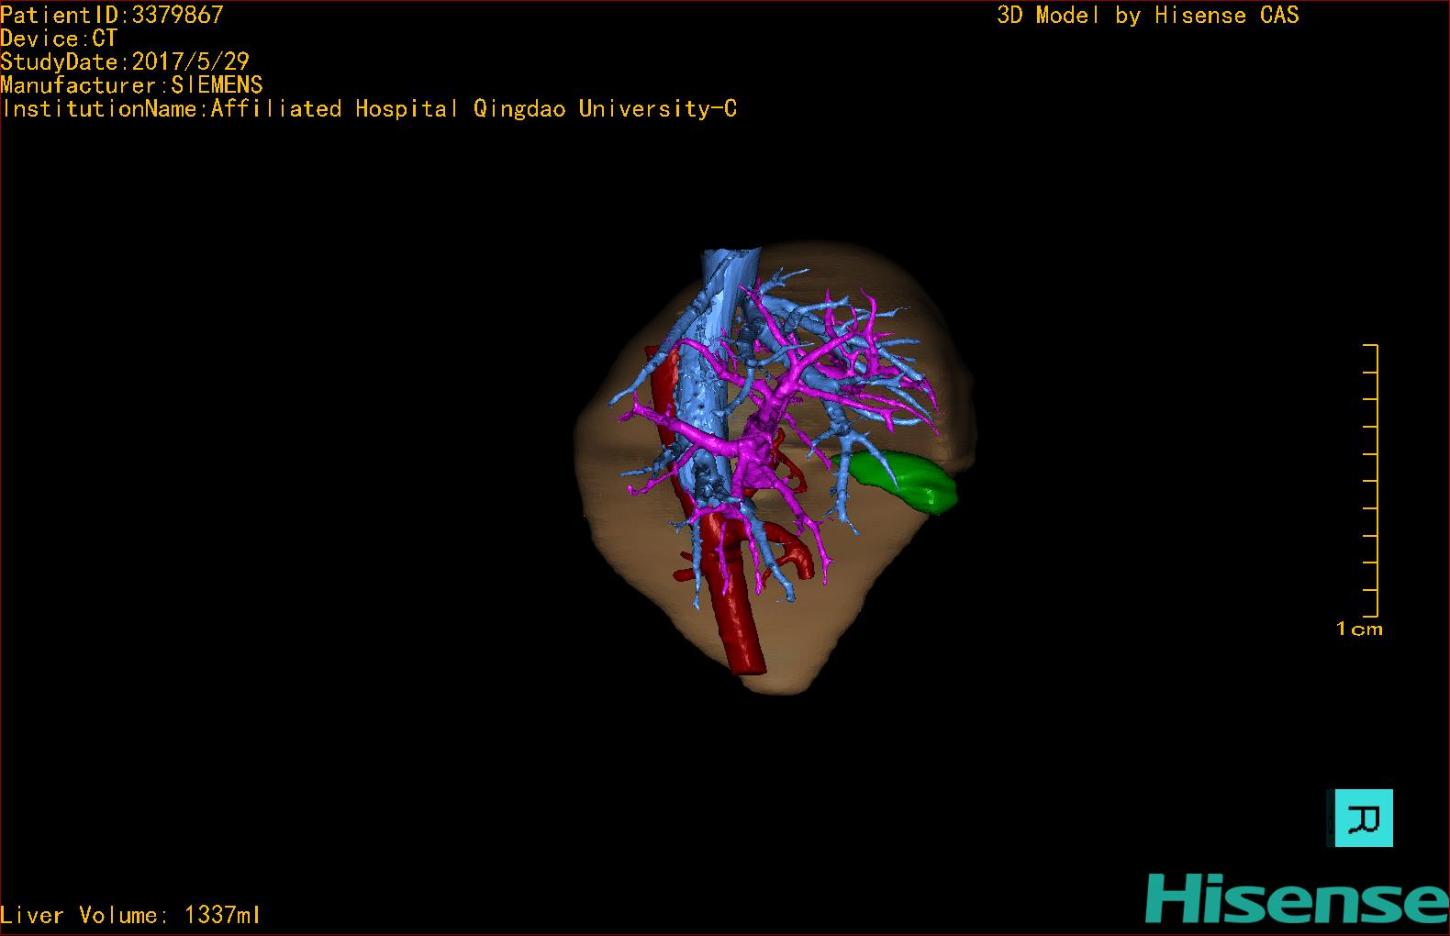Select the green gallbladder structure in the model
The height and width of the screenshot is (936, 1450).
pos(903,480)
